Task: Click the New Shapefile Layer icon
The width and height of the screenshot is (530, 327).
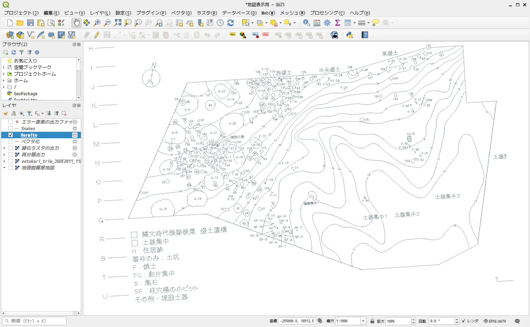Action: coord(30,35)
